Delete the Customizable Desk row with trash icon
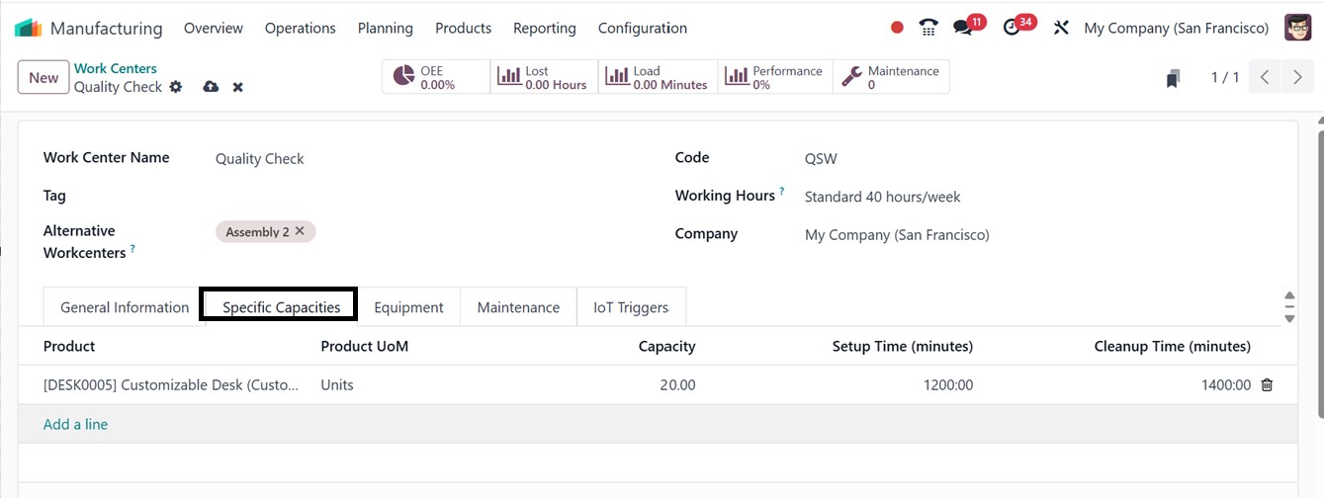This screenshot has height=498, width=1324. point(1267,385)
